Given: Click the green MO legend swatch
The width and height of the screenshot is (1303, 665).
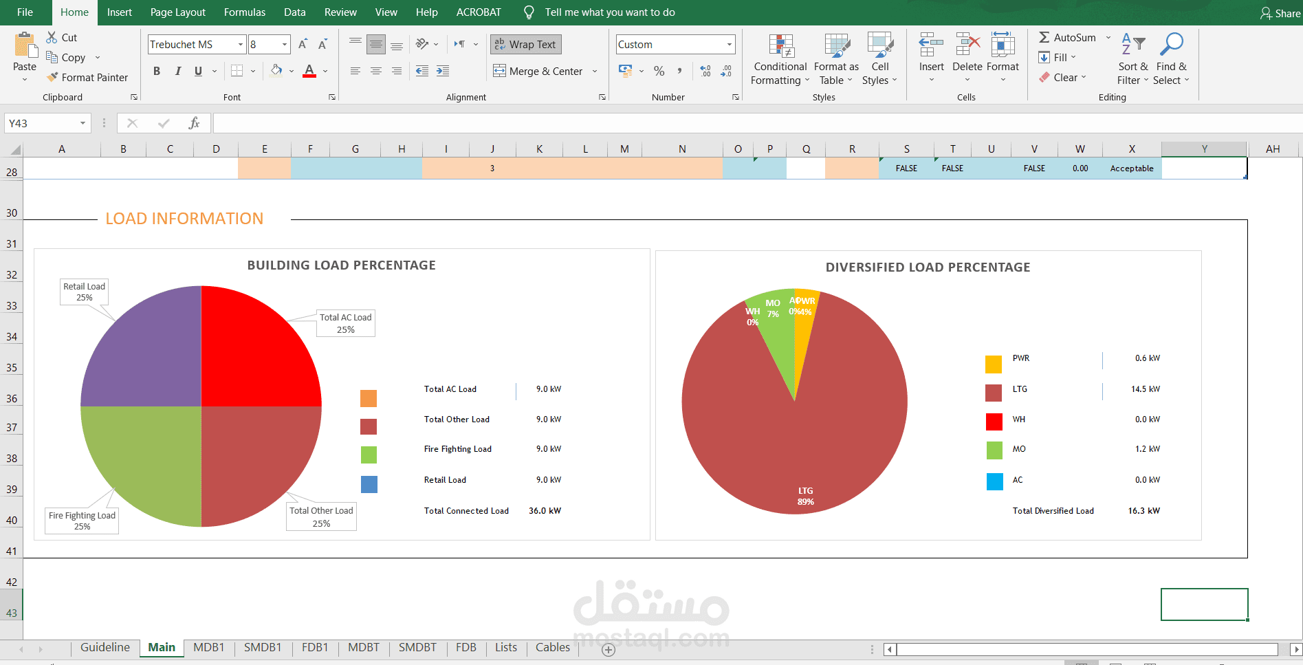Looking at the screenshot, I should (x=994, y=450).
